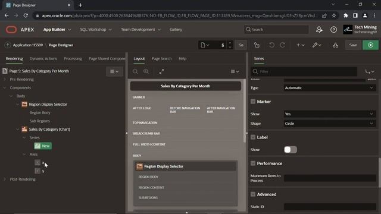The image size is (381, 214).
Task: Open the Type dropdown set to Automatic
Action: [x=330, y=88]
